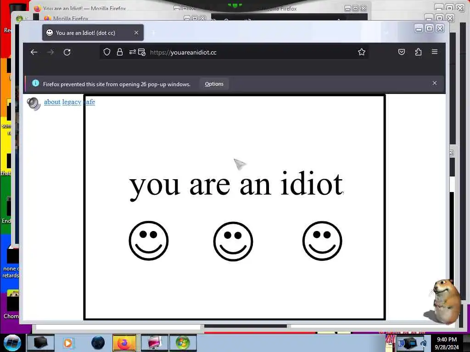Viewport: 470px width, 352px height.
Task: Click the info icon in the pop-up notification bar
Action: click(35, 83)
